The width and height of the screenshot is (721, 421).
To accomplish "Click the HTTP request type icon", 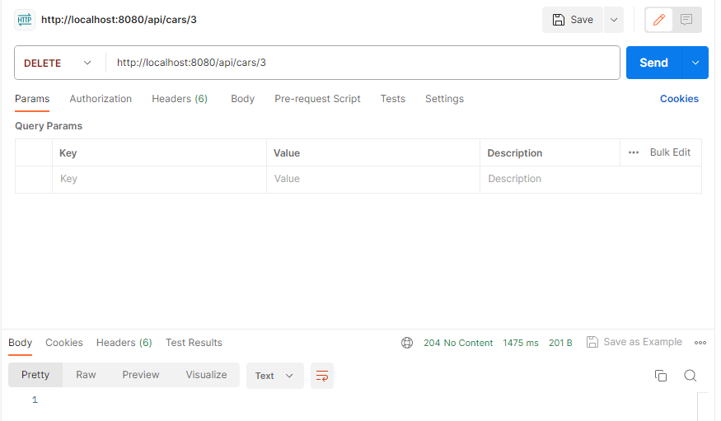I will (25, 20).
